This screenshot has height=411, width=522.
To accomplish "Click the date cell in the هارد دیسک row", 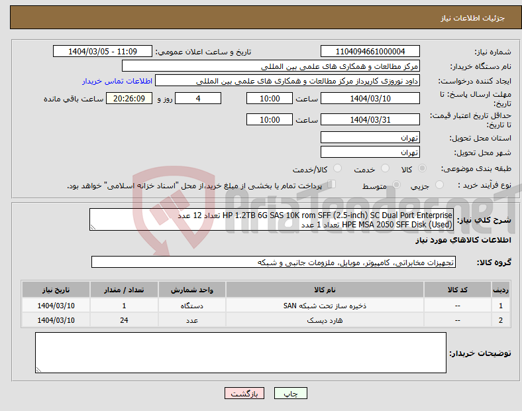I will click(56, 320).
